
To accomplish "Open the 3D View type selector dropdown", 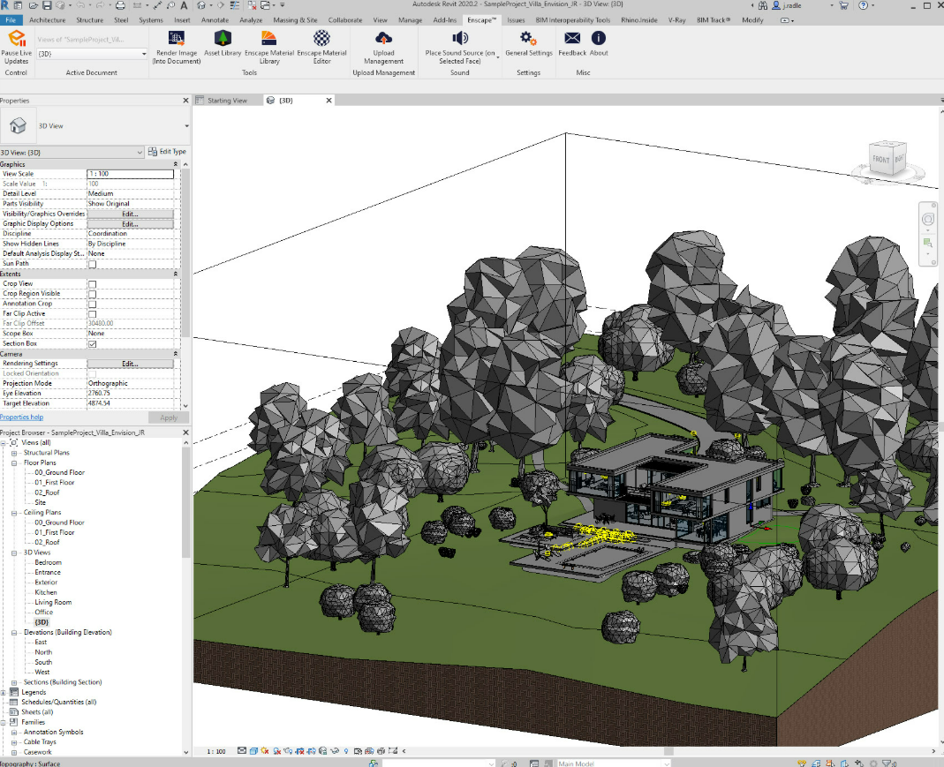I will pos(186,126).
